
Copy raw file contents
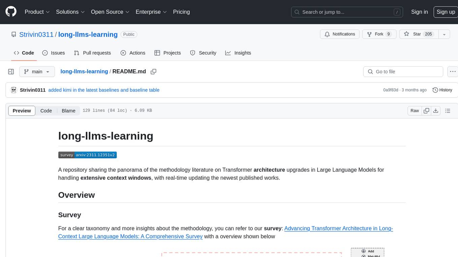click(x=426, y=111)
